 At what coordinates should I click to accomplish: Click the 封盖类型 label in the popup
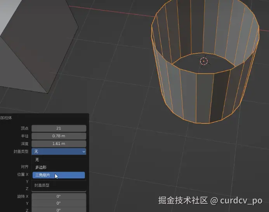tap(42, 185)
